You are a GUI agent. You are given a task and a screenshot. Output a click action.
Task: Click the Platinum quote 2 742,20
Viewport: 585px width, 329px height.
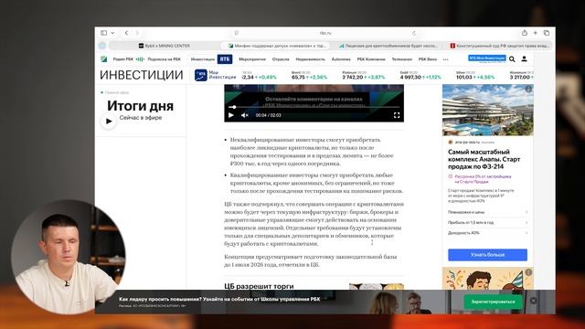pyautogui.click(x=363, y=75)
